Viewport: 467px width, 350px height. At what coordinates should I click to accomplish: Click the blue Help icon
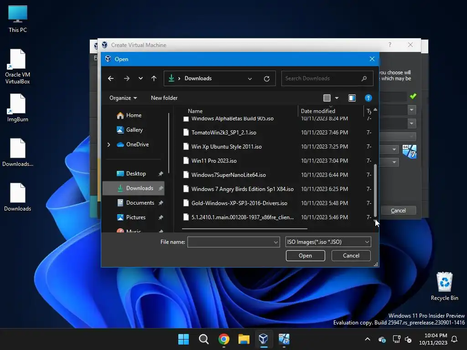(368, 98)
